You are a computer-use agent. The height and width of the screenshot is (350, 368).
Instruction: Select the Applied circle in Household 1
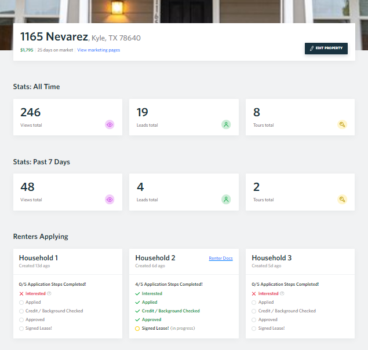click(21, 303)
